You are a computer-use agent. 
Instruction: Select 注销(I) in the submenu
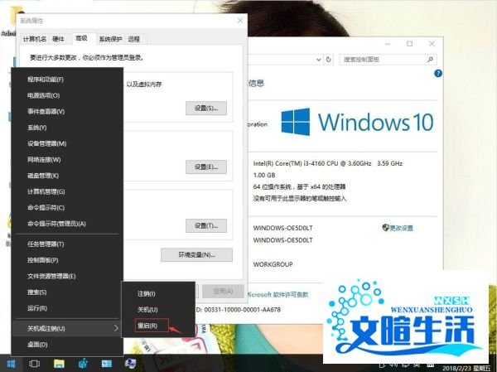click(x=158, y=293)
